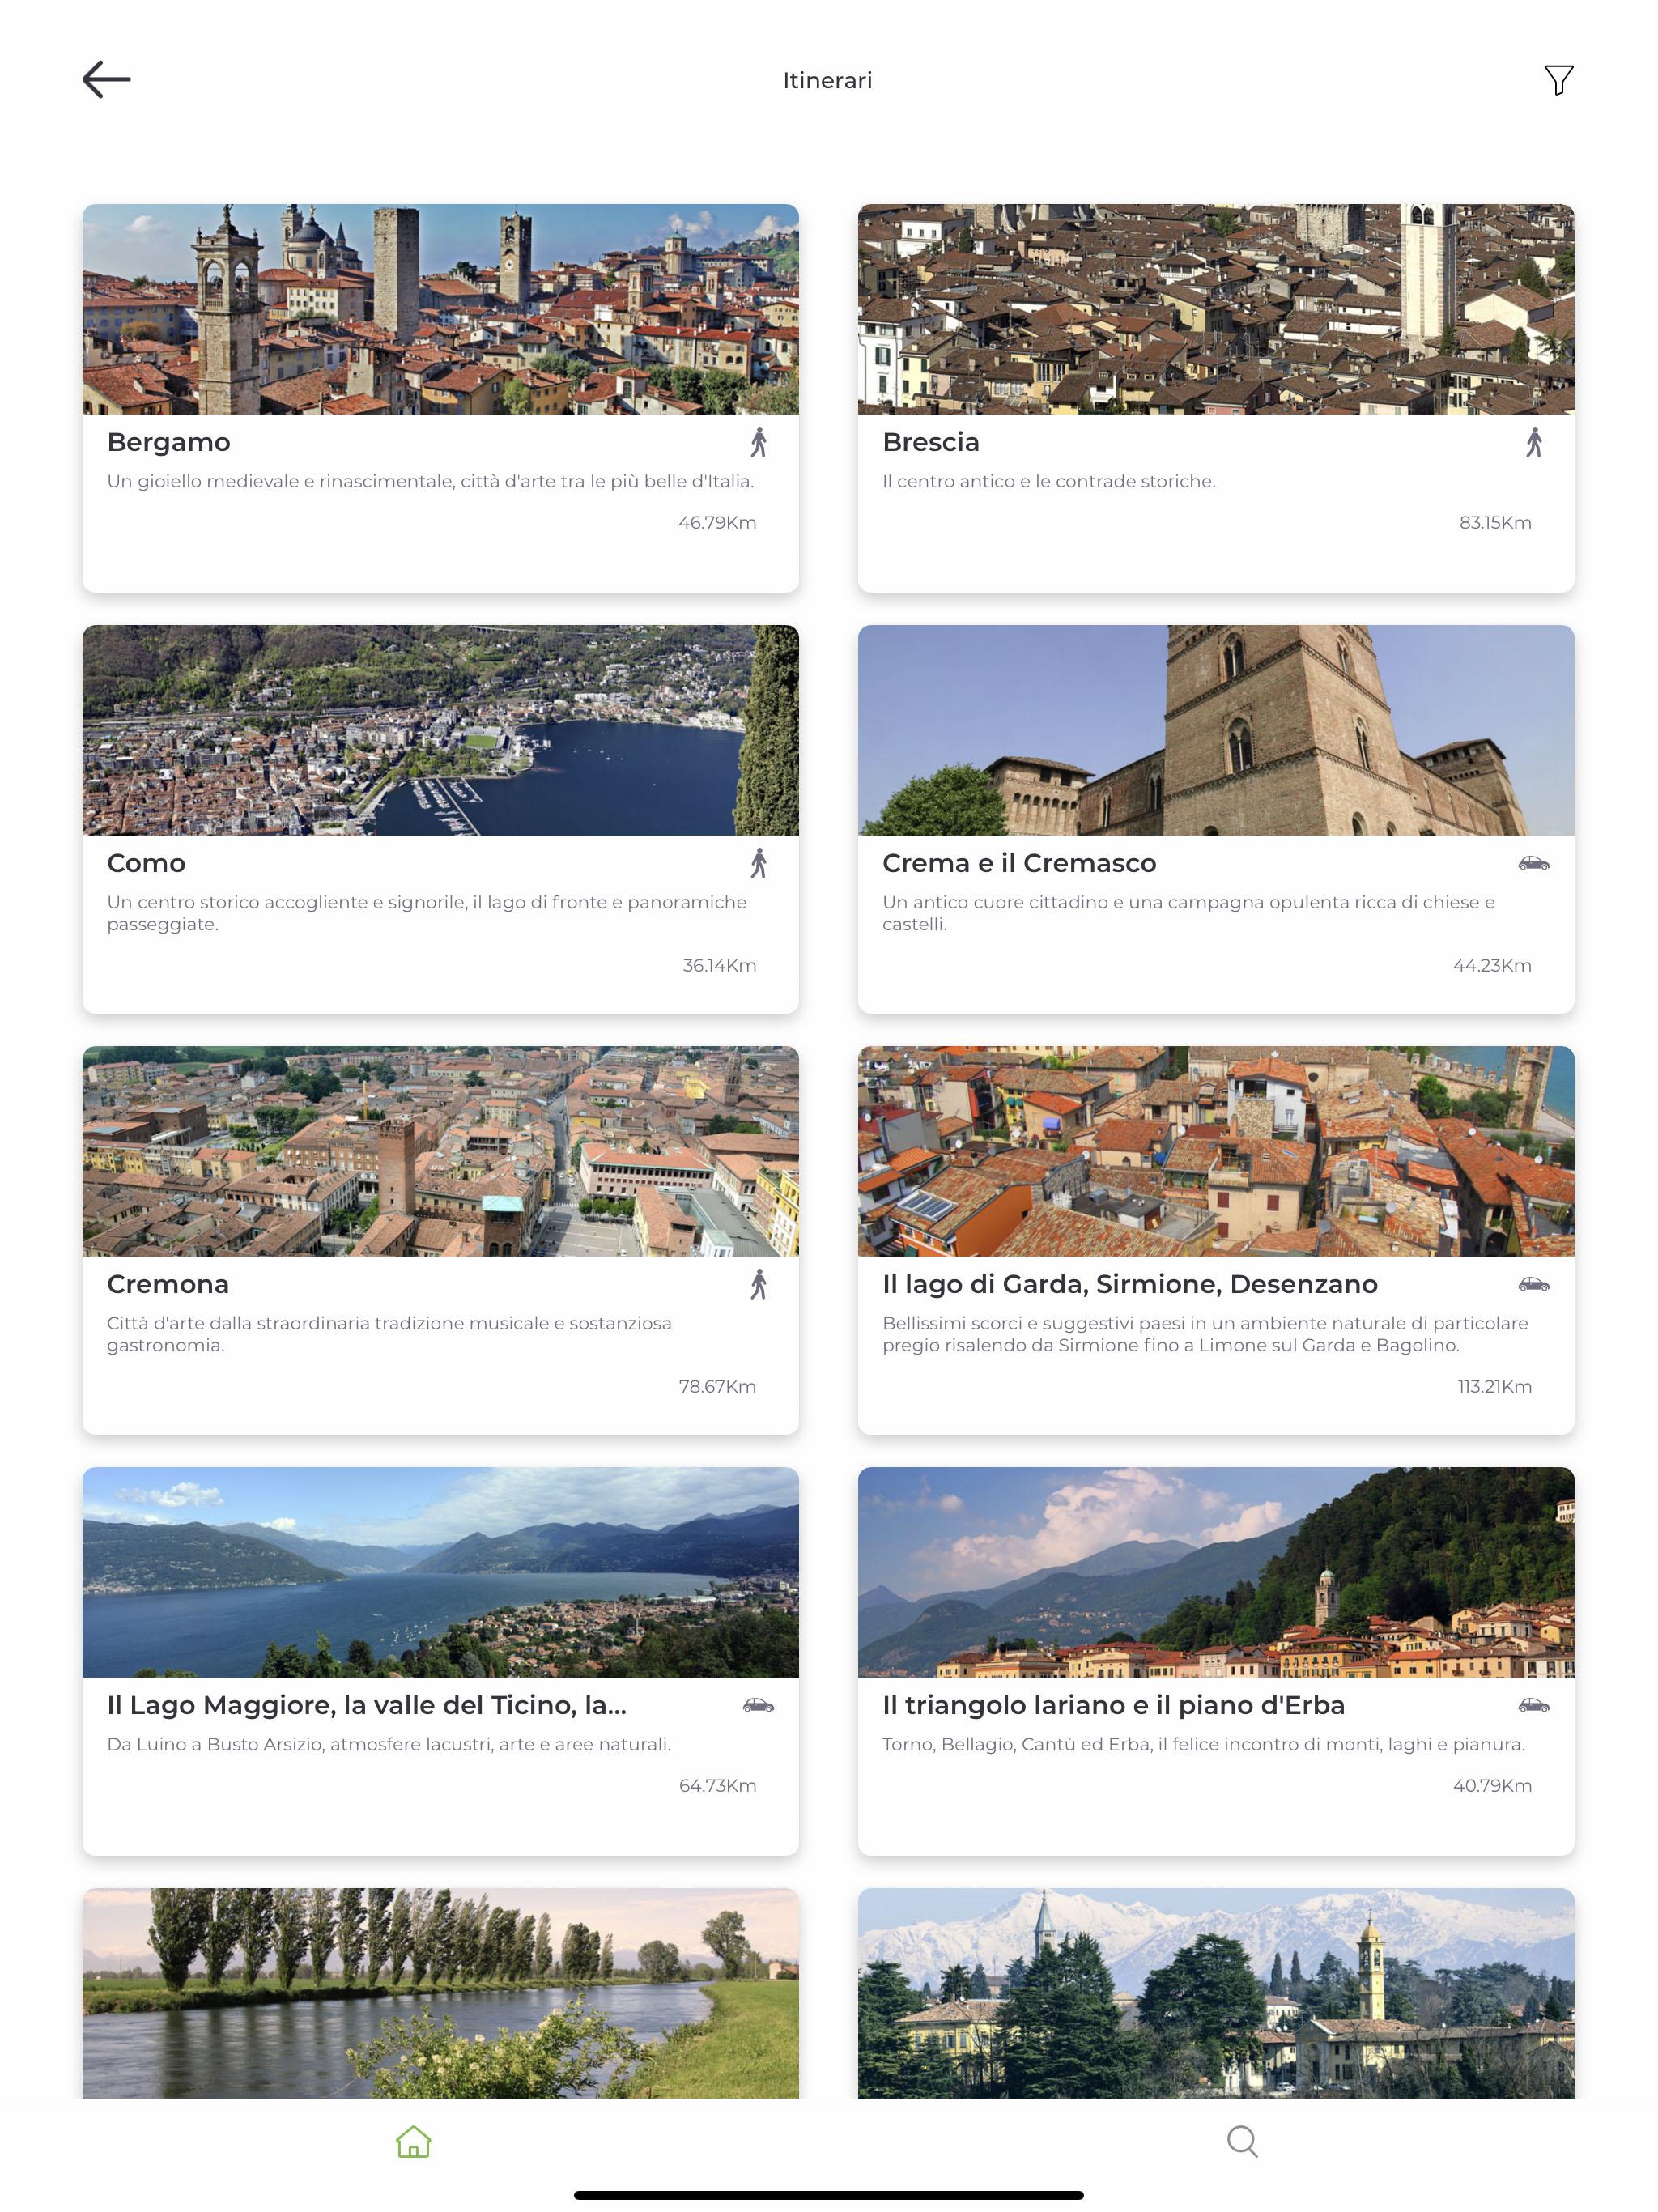
Task: Click the 78.67Km distance on Cremona
Action: pyautogui.click(x=717, y=1386)
